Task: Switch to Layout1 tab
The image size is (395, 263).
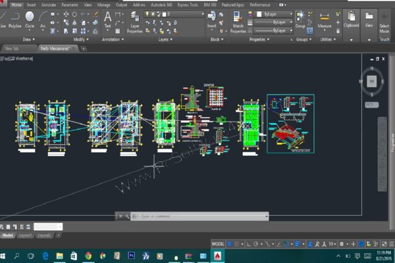Action: tap(25, 235)
